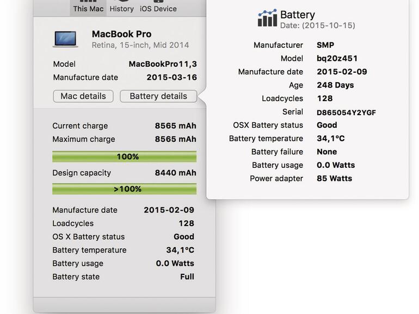Image resolution: width=419 pixels, height=314 pixels.
Task: Click the 100% charge progress bar
Action: pos(124,156)
